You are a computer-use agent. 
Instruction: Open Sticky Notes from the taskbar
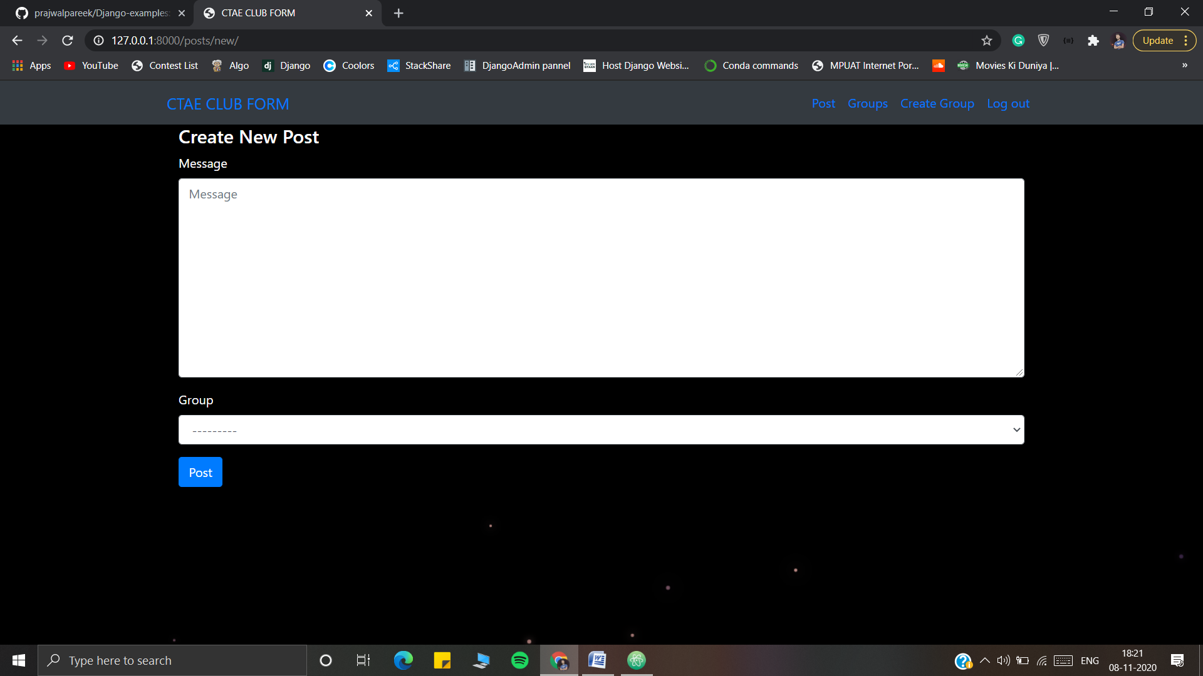pos(442,660)
